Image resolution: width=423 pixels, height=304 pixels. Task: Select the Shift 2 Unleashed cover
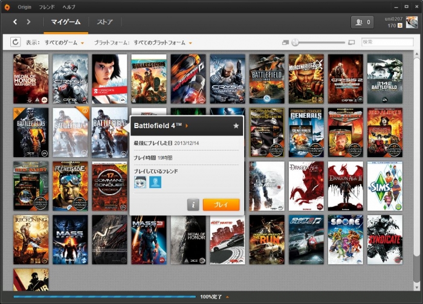(306, 239)
